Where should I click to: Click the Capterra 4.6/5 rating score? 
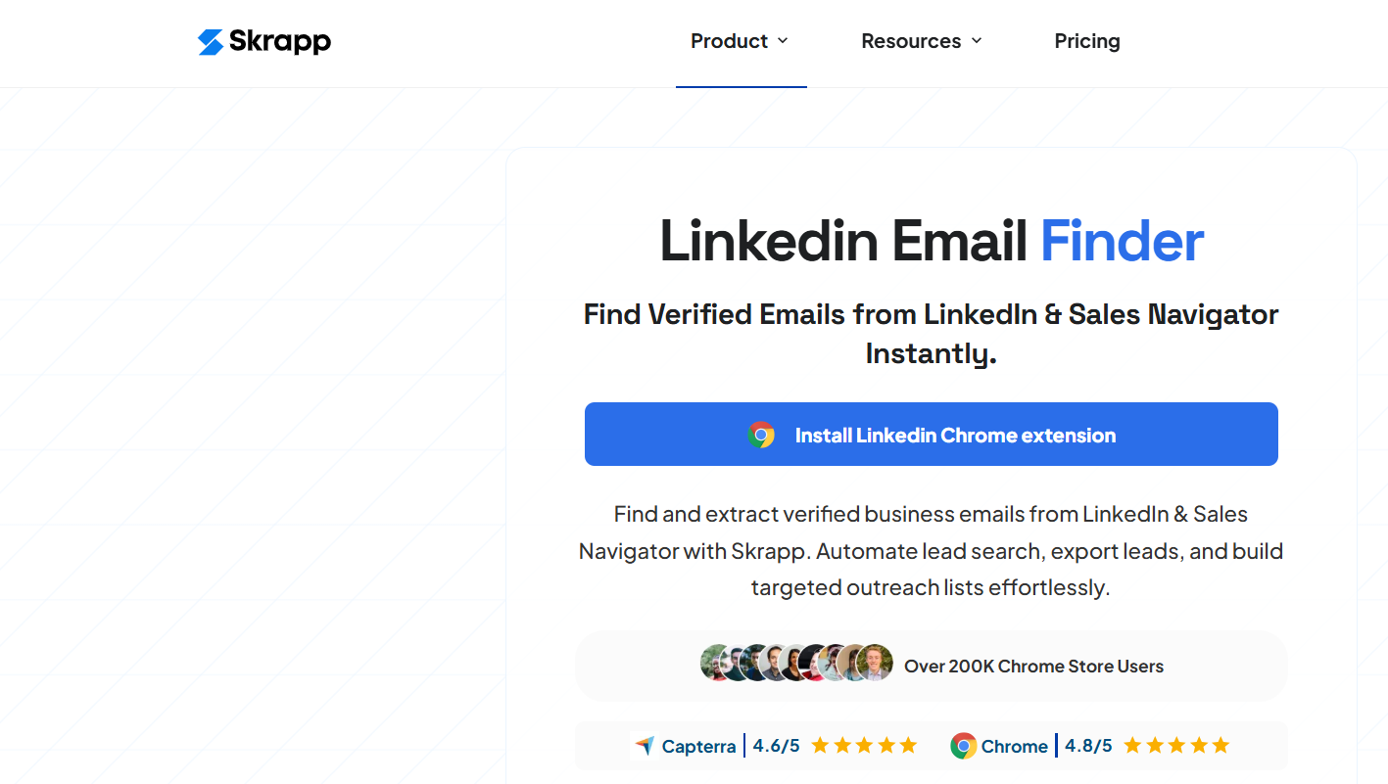tap(776, 746)
